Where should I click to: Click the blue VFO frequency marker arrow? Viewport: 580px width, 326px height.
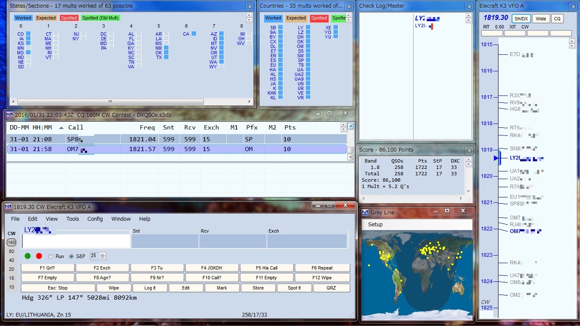click(x=496, y=158)
